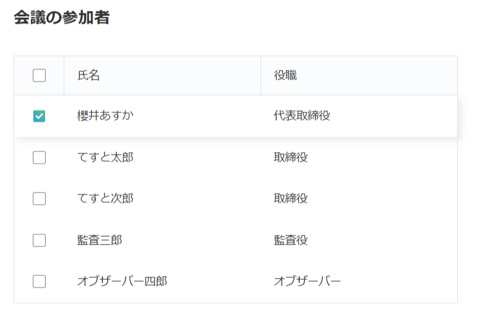Click the 代表取締役 role cell
The width and height of the screenshot is (490, 319).
pyautogui.click(x=302, y=116)
